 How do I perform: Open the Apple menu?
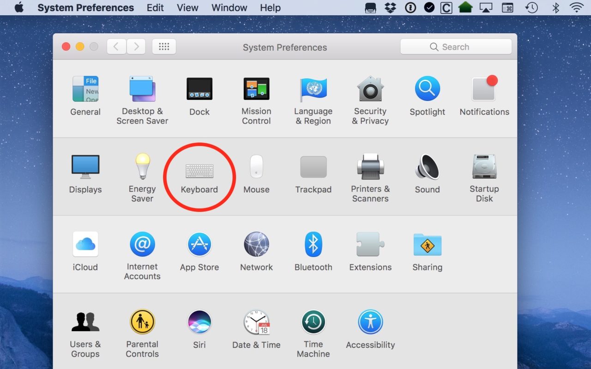[x=19, y=7]
